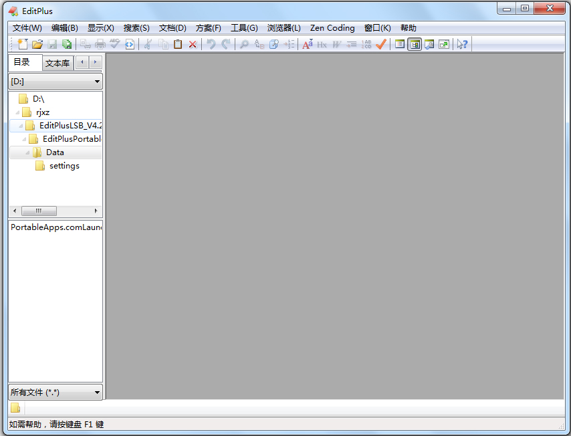Open the 工具(G) menu
Image resolution: width=571 pixels, height=436 pixels.
point(245,28)
